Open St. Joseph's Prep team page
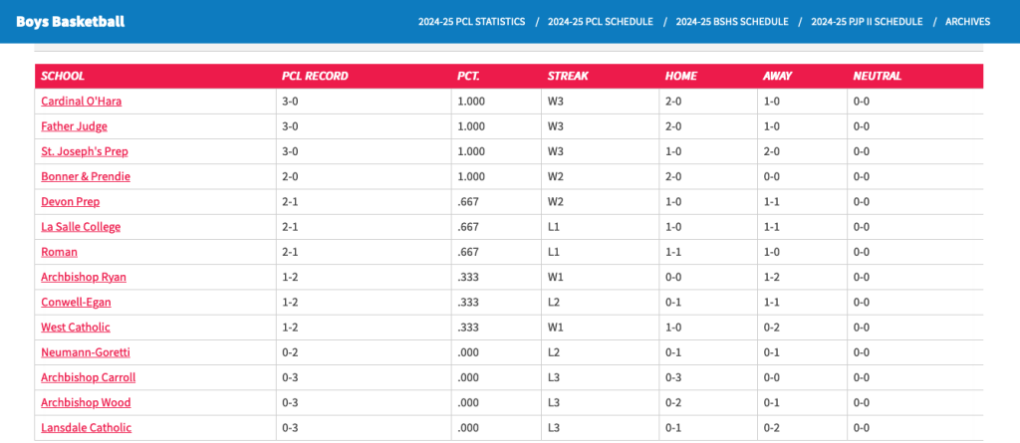This screenshot has height=443, width=1020. tap(84, 151)
